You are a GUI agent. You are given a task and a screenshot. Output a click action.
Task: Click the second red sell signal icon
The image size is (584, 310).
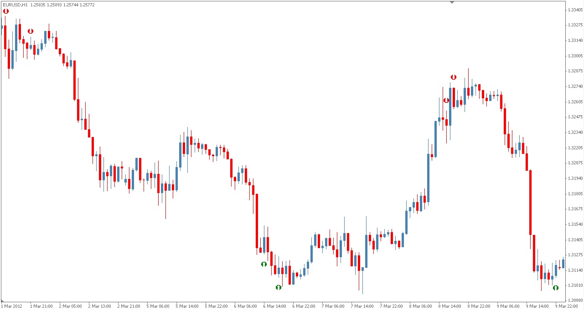[30, 32]
